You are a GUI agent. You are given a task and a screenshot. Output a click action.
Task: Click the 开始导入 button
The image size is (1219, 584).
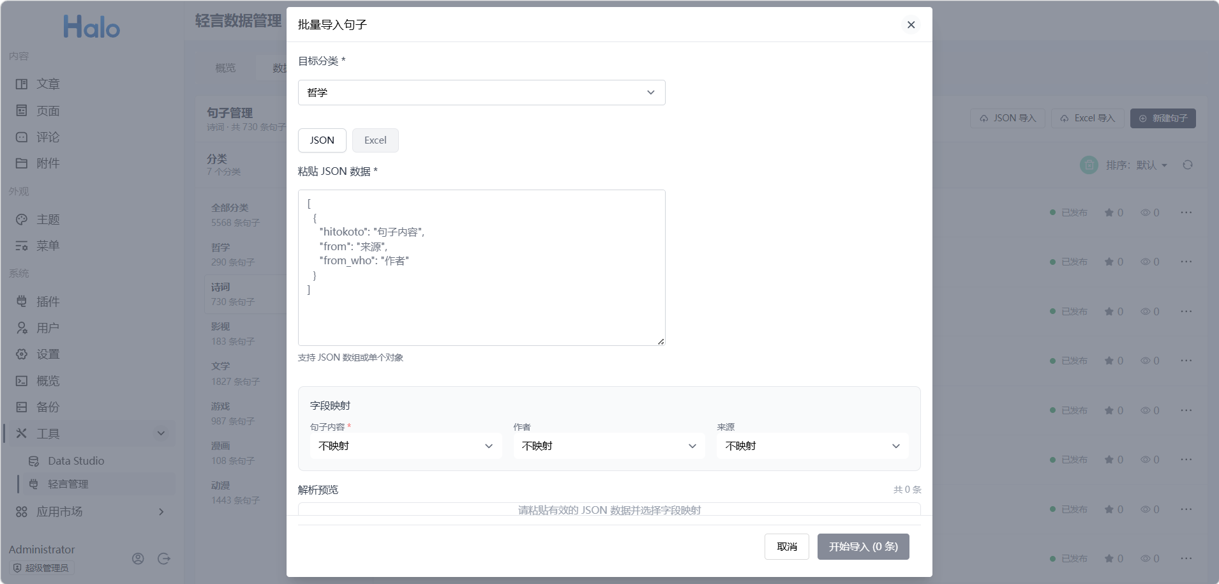[863, 547]
